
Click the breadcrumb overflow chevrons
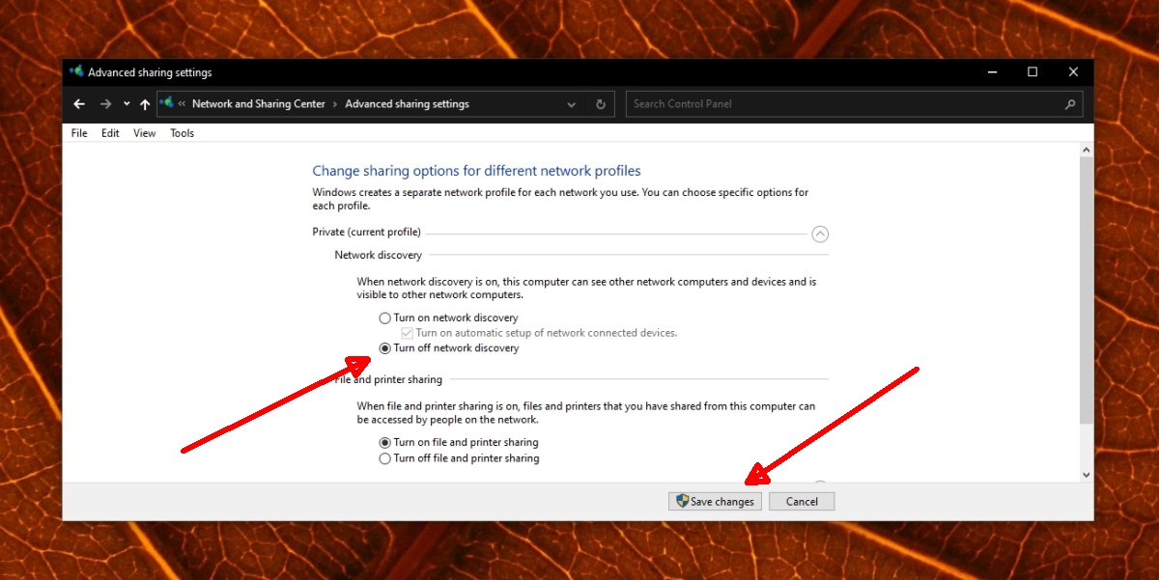pos(182,104)
